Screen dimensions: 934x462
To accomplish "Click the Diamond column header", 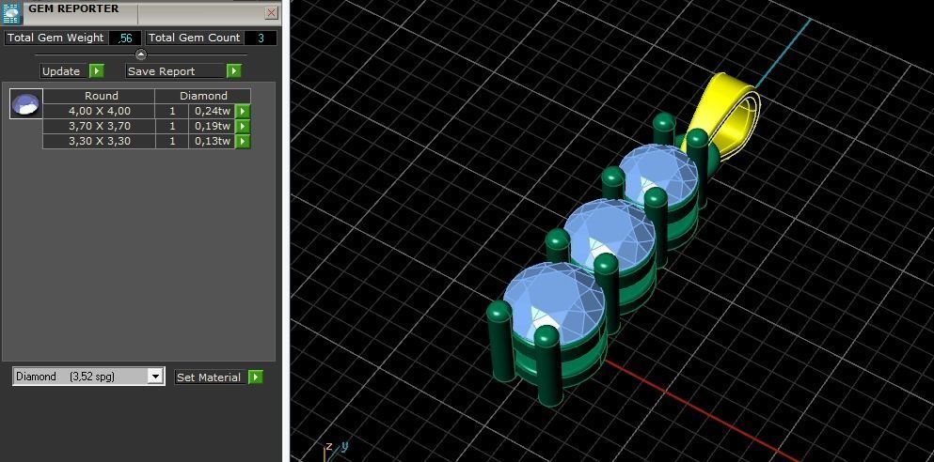I will [x=203, y=96].
